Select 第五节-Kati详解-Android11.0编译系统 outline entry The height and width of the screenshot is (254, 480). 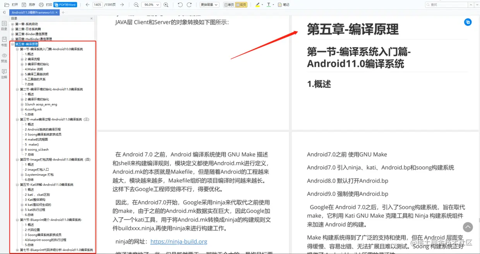pyautogui.click(x=46, y=185)
